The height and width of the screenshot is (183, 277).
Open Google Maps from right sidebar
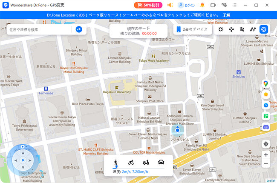click(266, 83)
